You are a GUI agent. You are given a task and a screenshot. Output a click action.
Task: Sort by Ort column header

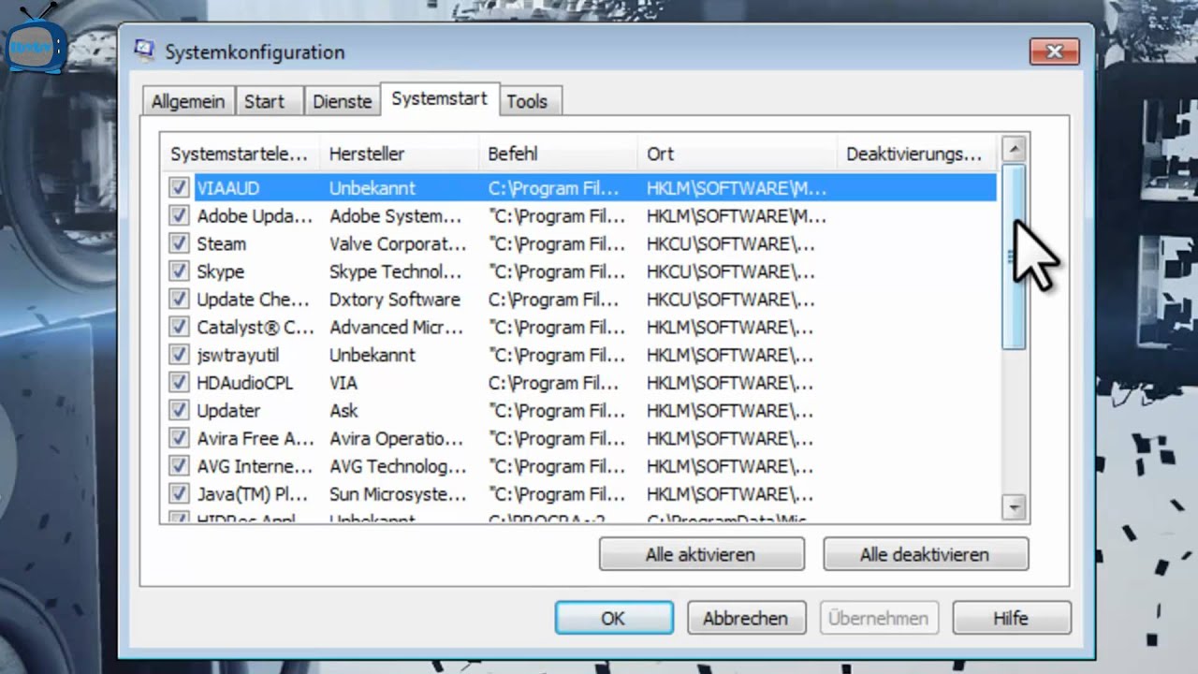(x=738, y=154)
